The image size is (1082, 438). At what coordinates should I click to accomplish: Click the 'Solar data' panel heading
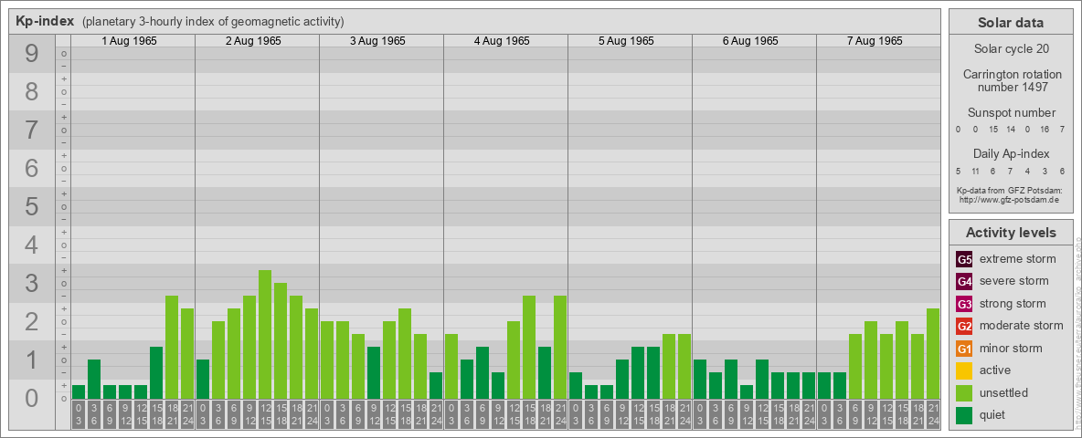[x=1011, y=23]
